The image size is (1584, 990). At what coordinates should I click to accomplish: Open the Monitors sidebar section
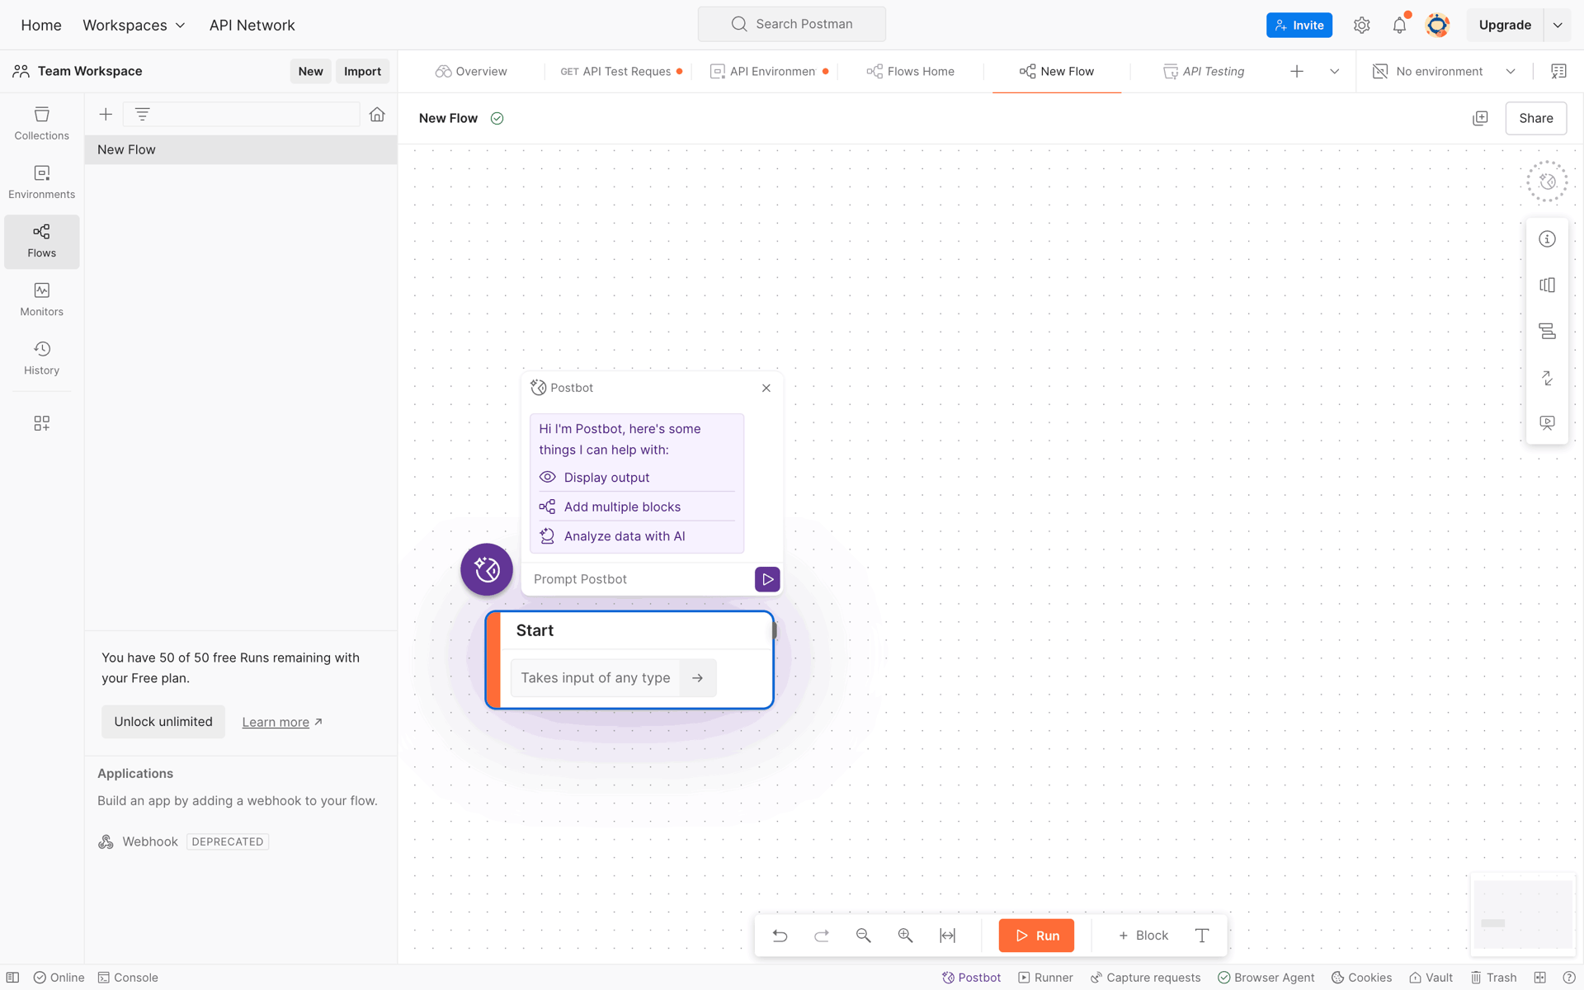click(41, 299)
